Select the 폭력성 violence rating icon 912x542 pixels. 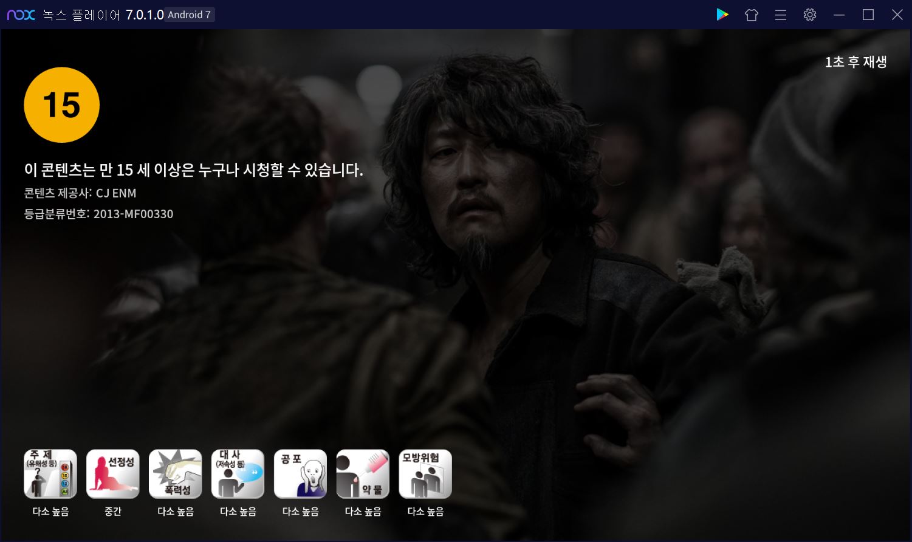coord(176,474)
